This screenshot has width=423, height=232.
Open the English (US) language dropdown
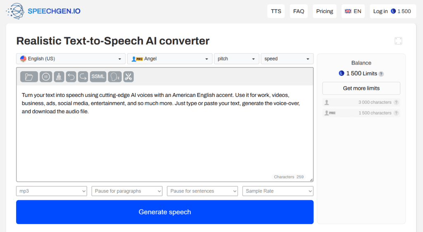[71, 59]
